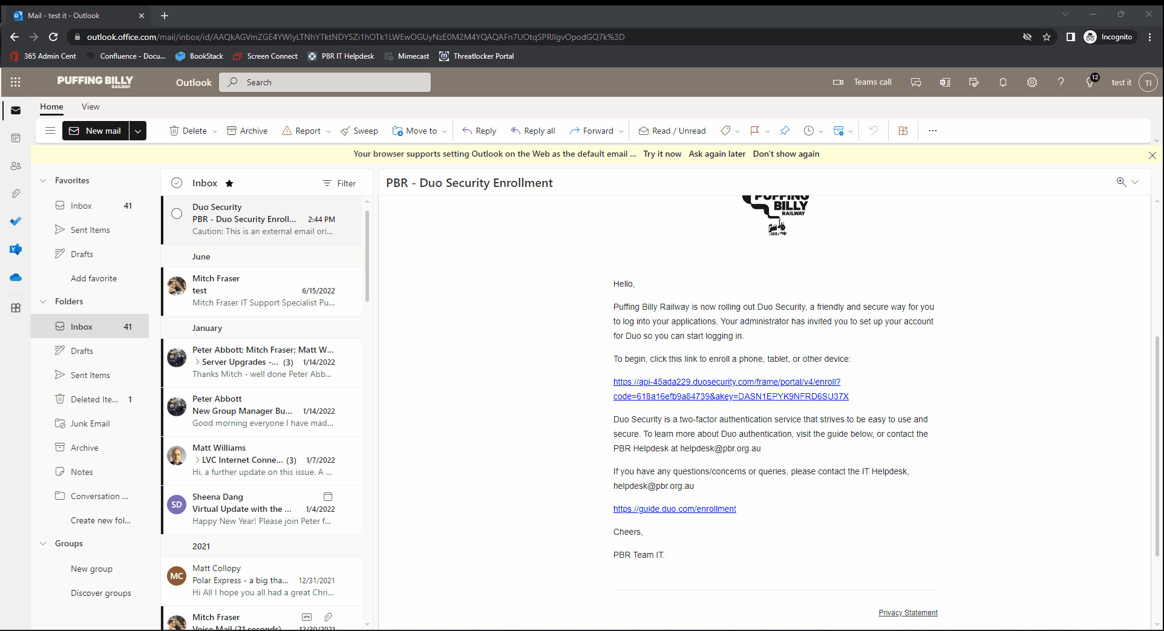Collapse the Folders section

(43, 301)
